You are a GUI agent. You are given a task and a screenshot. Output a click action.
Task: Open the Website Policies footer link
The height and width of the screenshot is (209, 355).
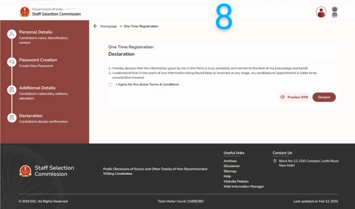pos(236,181)
